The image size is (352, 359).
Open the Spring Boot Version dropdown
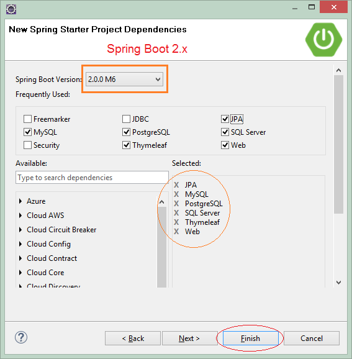pos(124,80)
